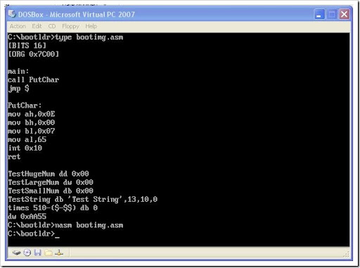
Task: Click the 'TestHugeNum dd 0x00' line
Action: click(49, 174)
